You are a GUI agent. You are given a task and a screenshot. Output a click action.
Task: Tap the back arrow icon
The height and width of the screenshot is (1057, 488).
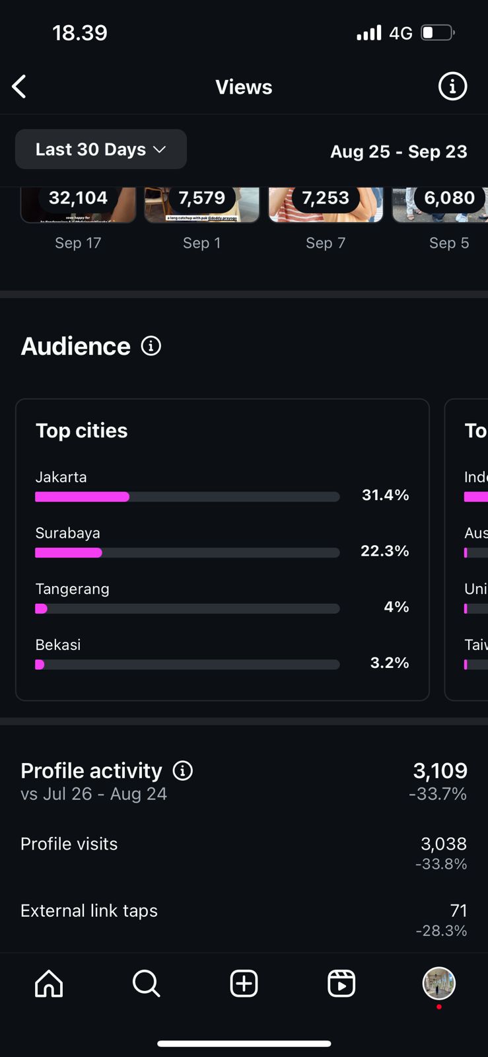click(x=20, y=87)
